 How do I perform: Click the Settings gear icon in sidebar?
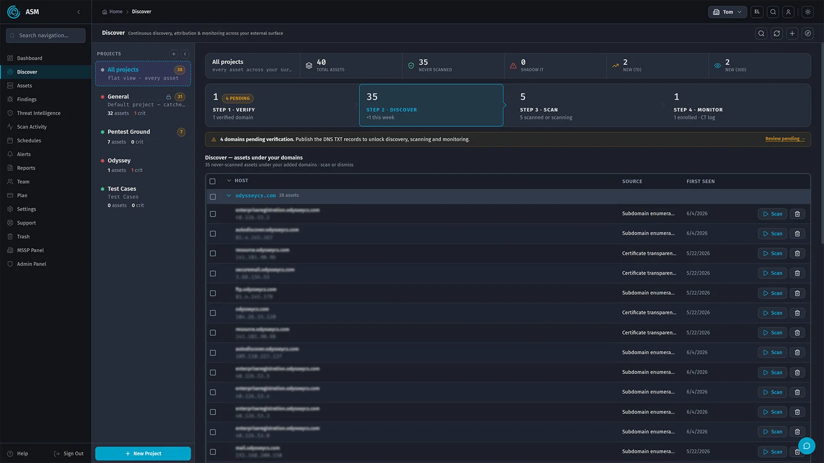tap(10, 209)
